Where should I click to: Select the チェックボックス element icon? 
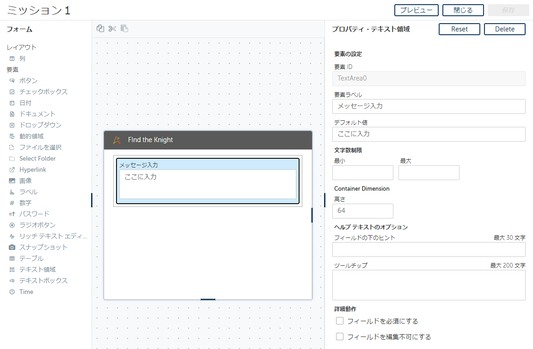pos(12,92)
